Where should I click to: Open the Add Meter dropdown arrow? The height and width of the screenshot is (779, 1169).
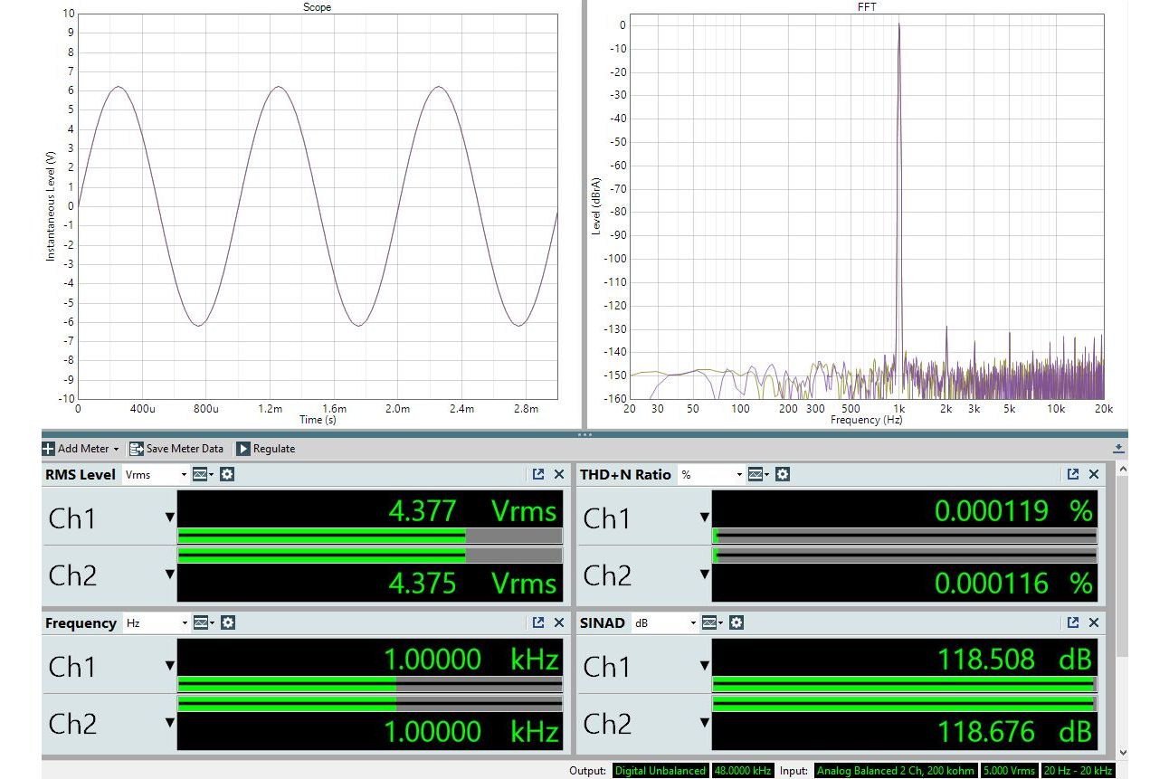coord(116,450)
